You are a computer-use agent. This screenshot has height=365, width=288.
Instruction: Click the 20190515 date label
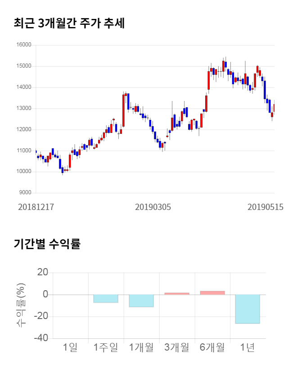(265, 207)
